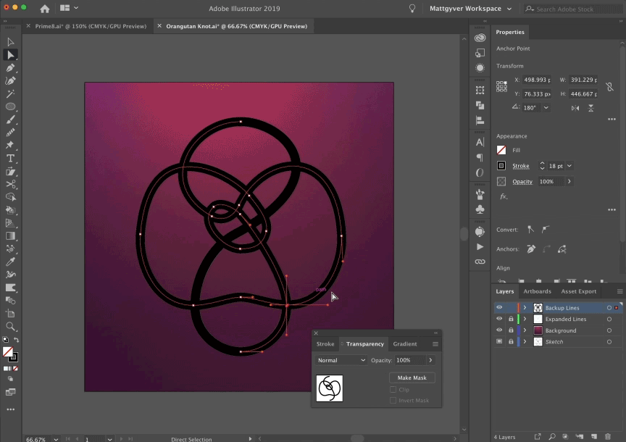Open the blend mode dropdown showing Normal

tap(341, 360)
